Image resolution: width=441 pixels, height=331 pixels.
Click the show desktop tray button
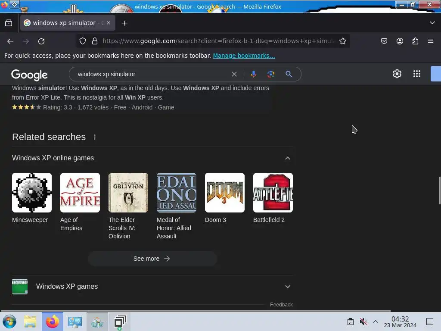click(430, 322)
